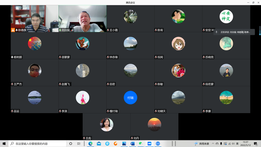Select 付瑞 blue avatar tile
Viewport: 261px width, 147px height.
pyautogui.click(x=130, y=98)
